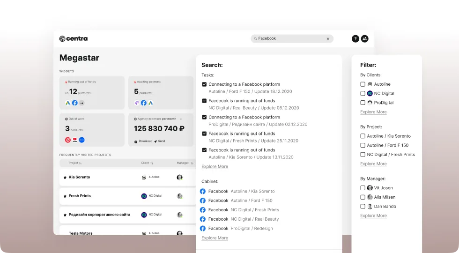Click Explore More under Tasks results
The width and height of the screenshot is (459, 253).
click(215, 166)
